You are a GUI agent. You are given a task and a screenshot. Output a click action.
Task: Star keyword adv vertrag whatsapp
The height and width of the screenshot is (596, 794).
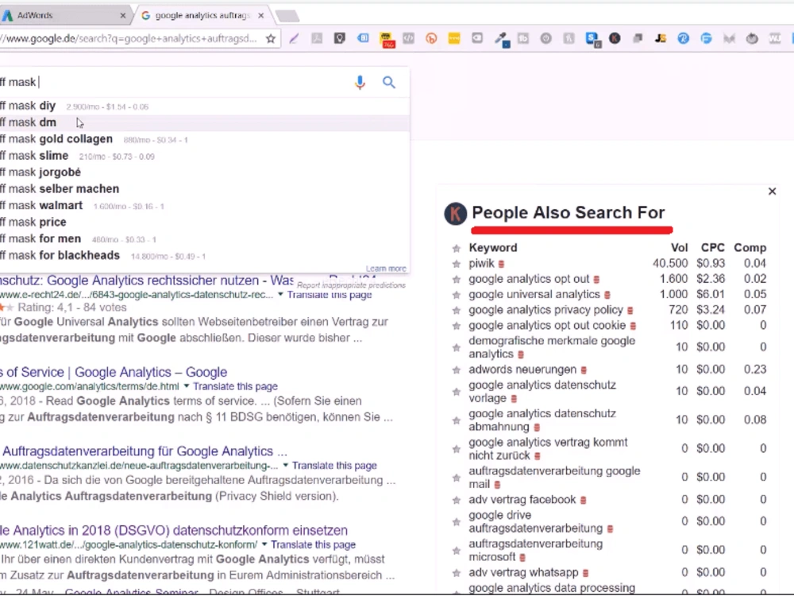click(x=457, y=573)
